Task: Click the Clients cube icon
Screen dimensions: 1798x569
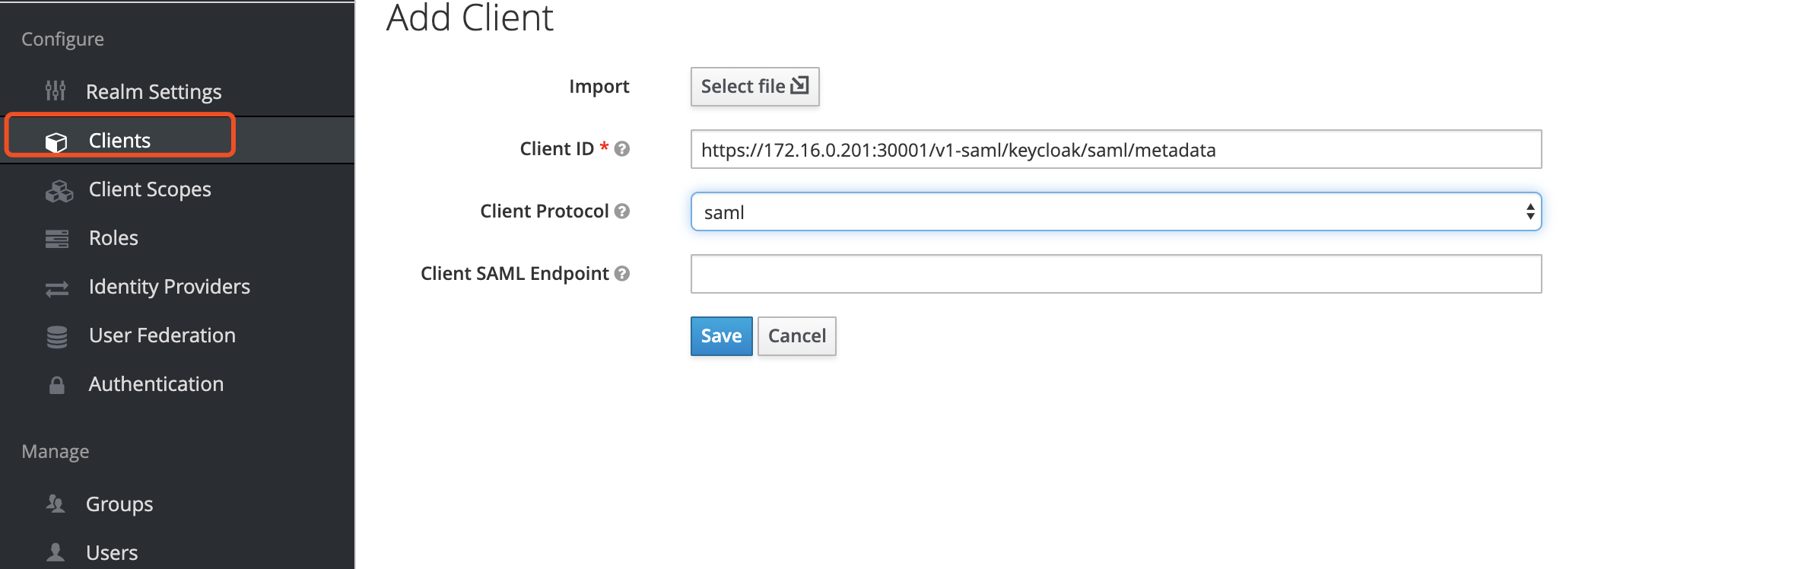Action: tap(56, 141)
